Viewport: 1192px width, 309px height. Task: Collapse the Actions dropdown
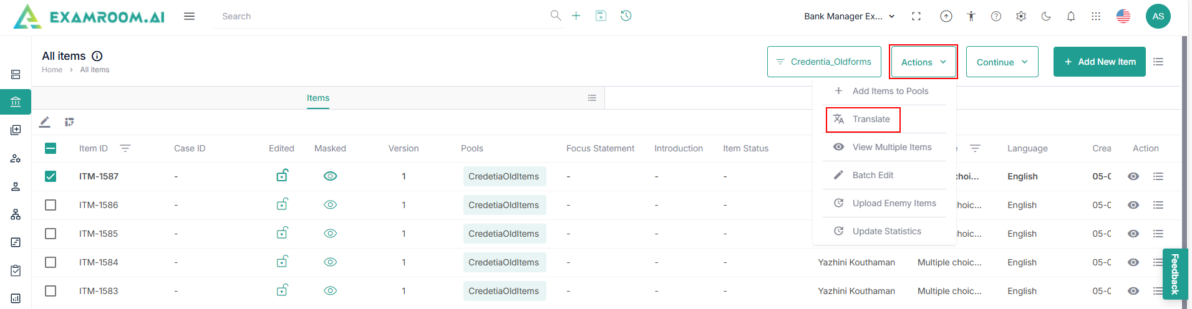coord(923,62)
